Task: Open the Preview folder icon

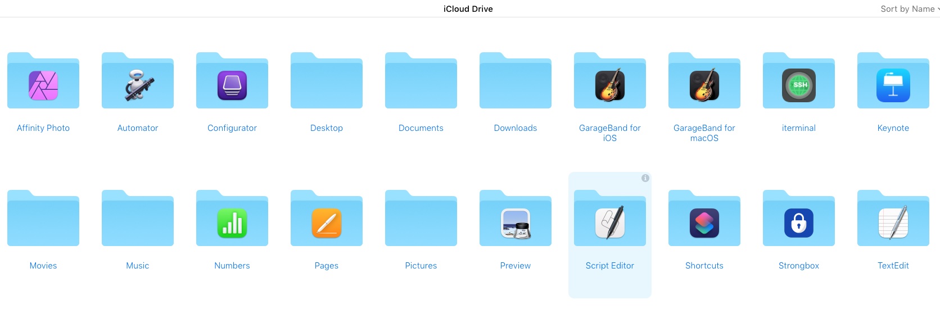Action: point(516,218)
